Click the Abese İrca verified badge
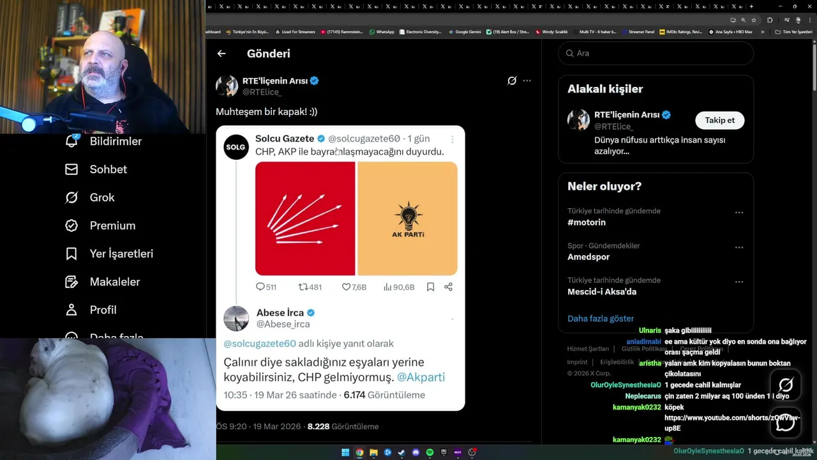This screenshot has height=460, width=817. 311,312
